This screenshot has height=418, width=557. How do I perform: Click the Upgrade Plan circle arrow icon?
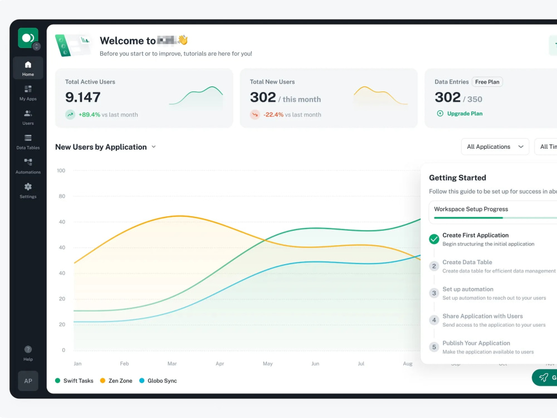[440, 113]
